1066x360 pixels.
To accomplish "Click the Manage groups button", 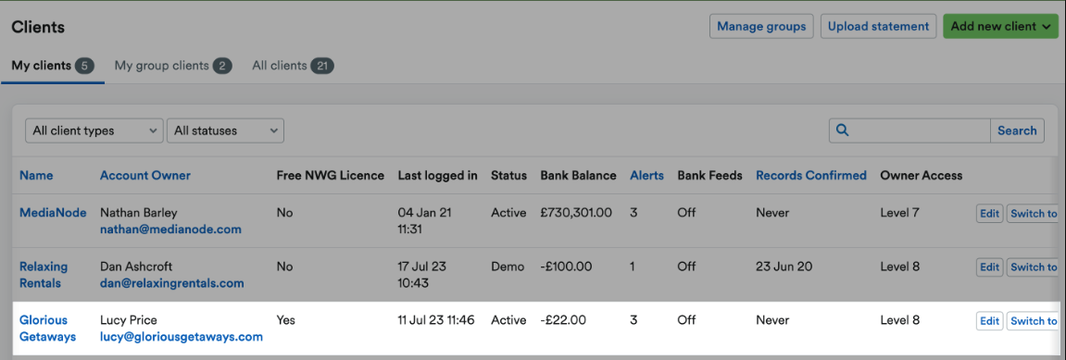I will [x=761, y=27].
